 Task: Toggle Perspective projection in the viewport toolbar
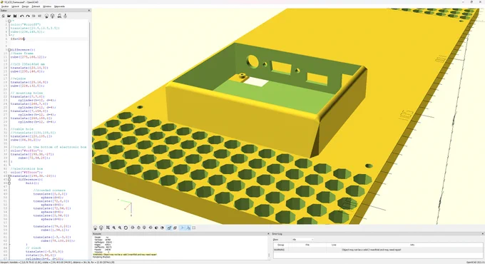point(169,228)
